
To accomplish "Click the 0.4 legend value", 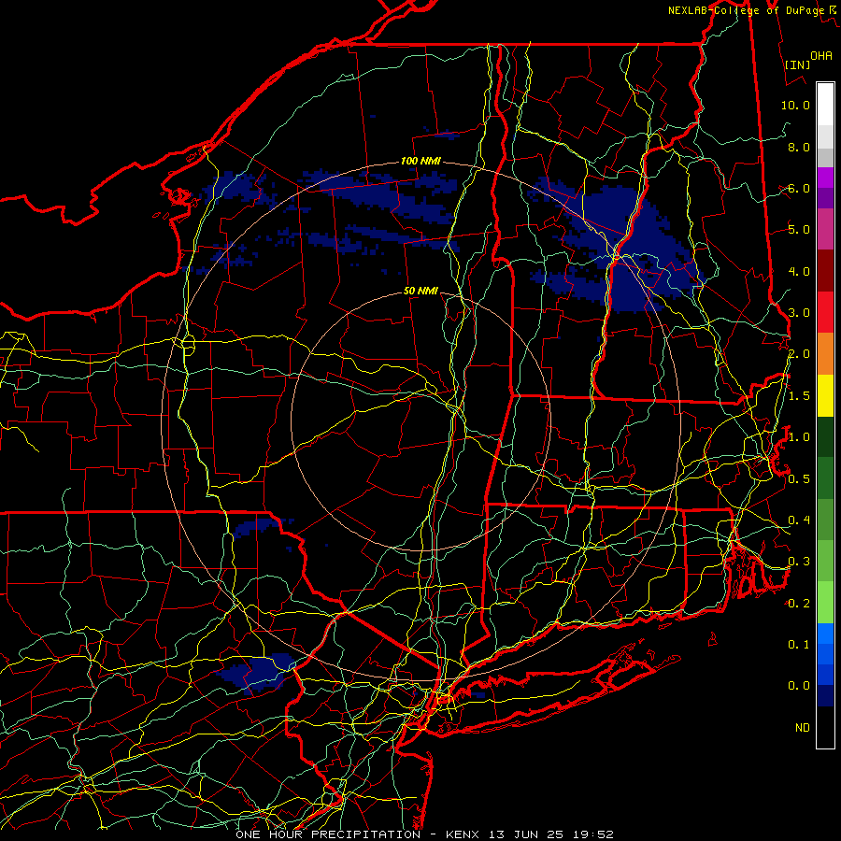I will tap(799, 520).
